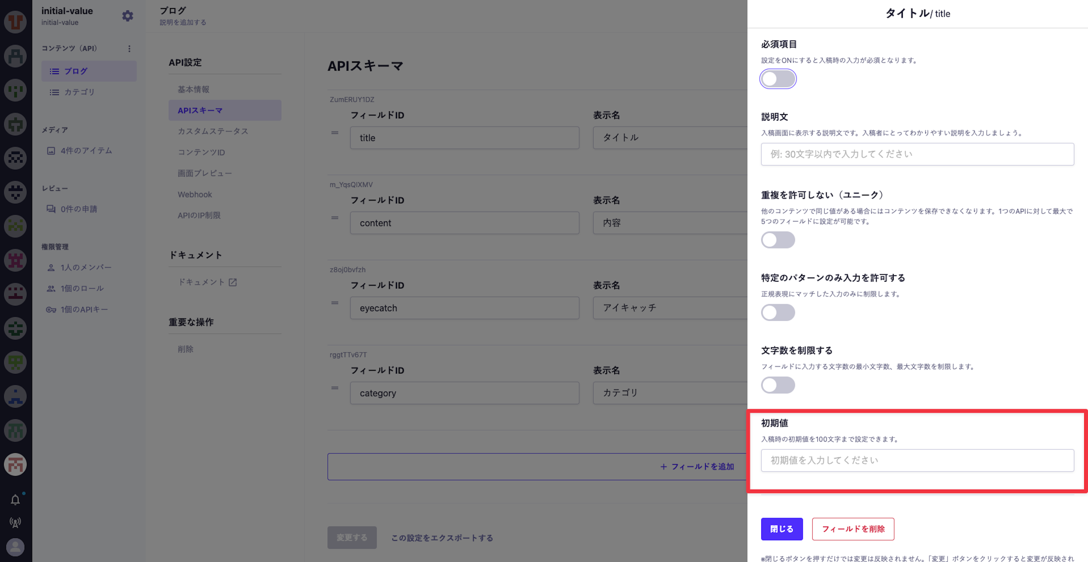
Task: Grab the drag handle of eyecatch field
Action: click(335, 303)
